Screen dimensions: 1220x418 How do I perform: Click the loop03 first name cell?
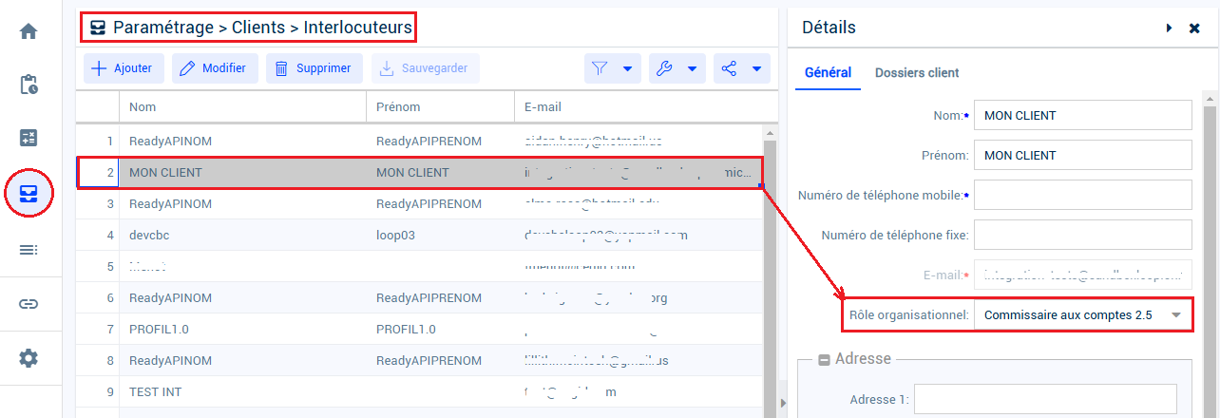[440, 235]
